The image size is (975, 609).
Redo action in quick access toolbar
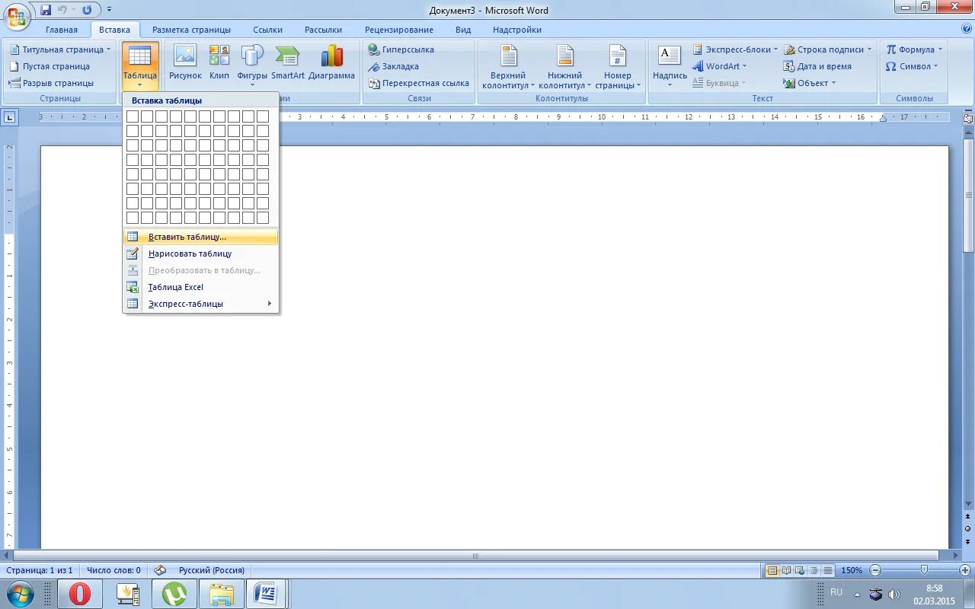(87, 10)
